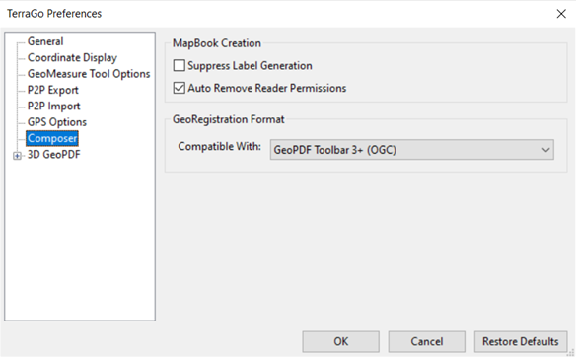Click the GeoRegistration Format group label

pyautogui.click(x=228, y=119)
